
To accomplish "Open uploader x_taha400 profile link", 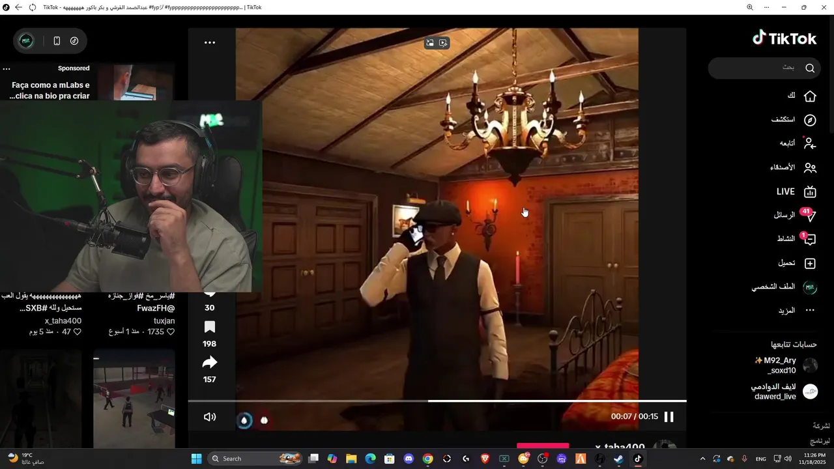I will [x=63, y=320].
